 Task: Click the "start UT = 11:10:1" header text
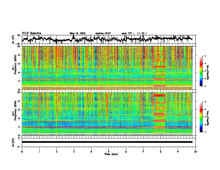click(x=134, y=33)
